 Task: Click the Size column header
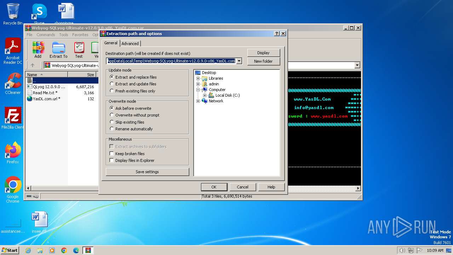coord(82,75)
